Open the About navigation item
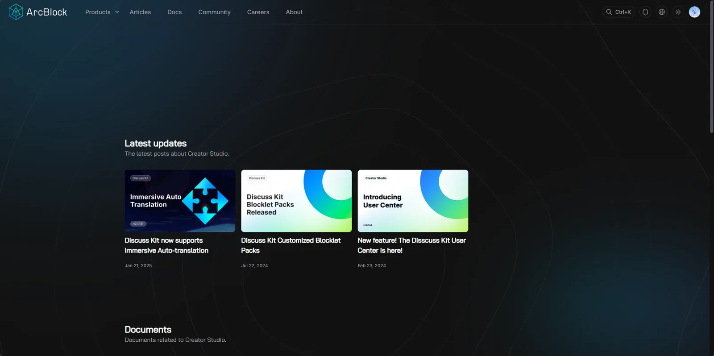Viewport: 714px width, 356px height. pyautogui.click(x=294, y=12)
